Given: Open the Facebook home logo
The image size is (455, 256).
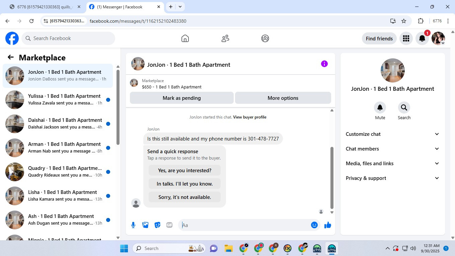Looking at the screenshot, I should pos(12,38).
